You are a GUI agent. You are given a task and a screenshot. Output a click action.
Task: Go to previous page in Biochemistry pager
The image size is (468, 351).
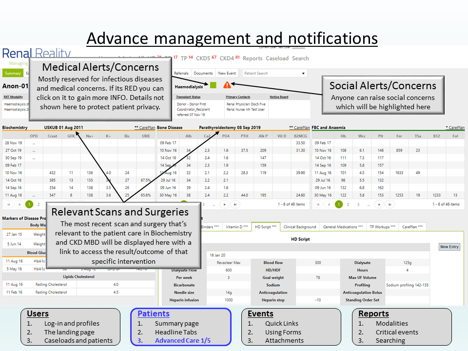(x=19, y=205)
